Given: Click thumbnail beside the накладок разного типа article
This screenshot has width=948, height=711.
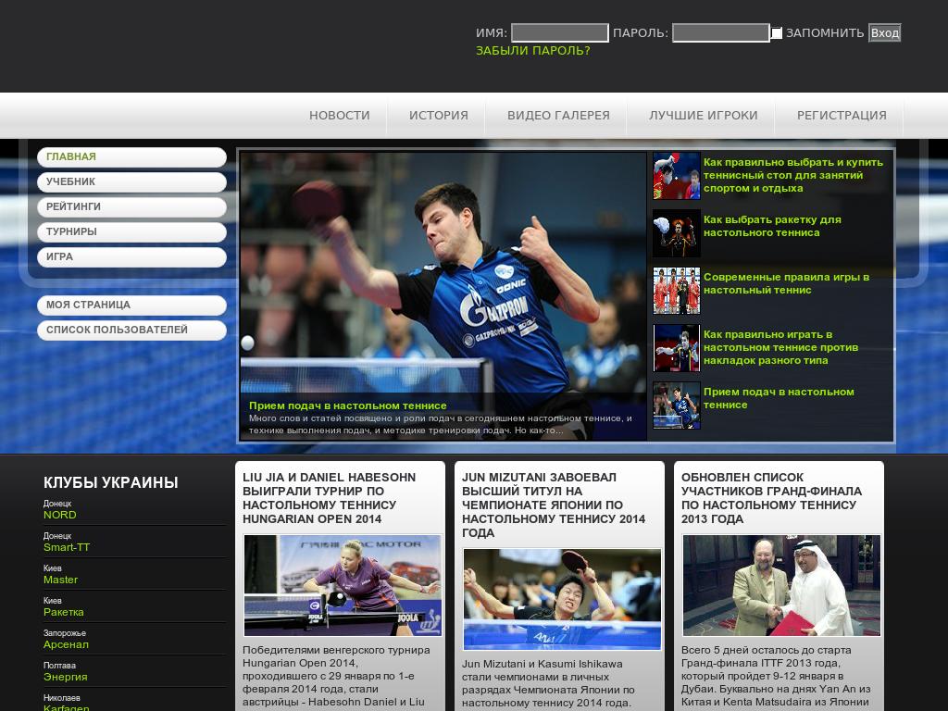Looking at the screenshot, I should coord(677,348).
